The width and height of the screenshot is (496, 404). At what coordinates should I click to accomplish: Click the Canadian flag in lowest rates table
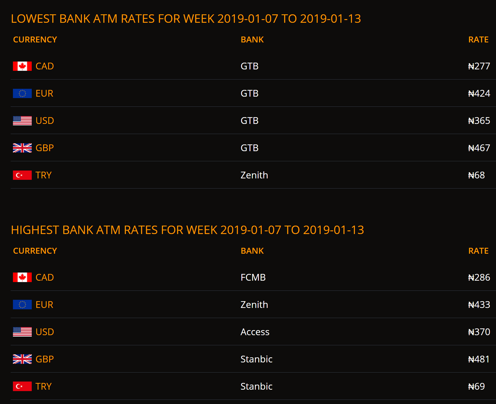tap(22, 66)
